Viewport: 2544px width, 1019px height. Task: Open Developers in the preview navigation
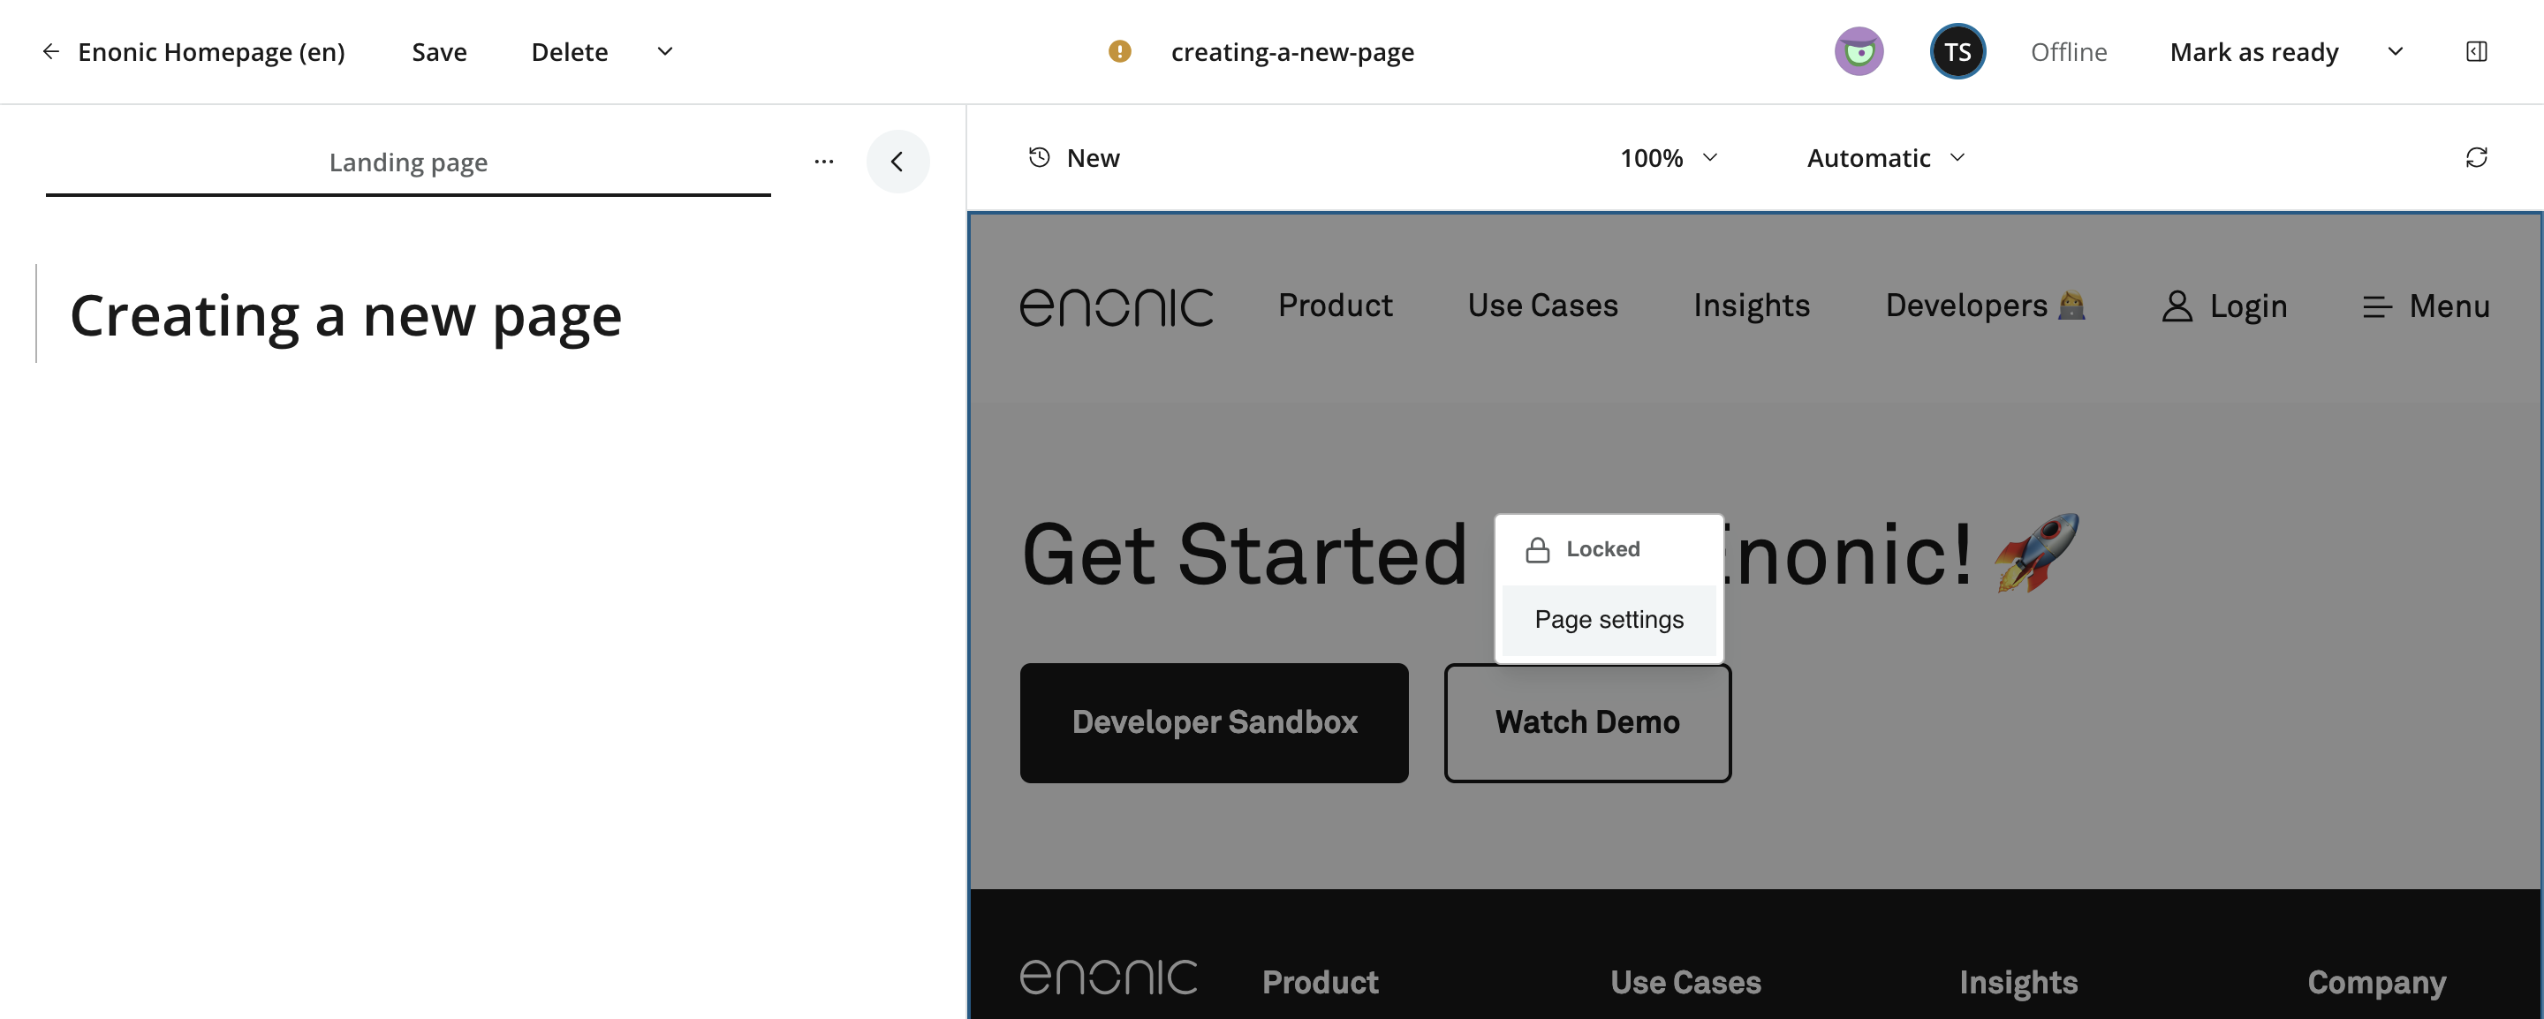pos(1985,306)
